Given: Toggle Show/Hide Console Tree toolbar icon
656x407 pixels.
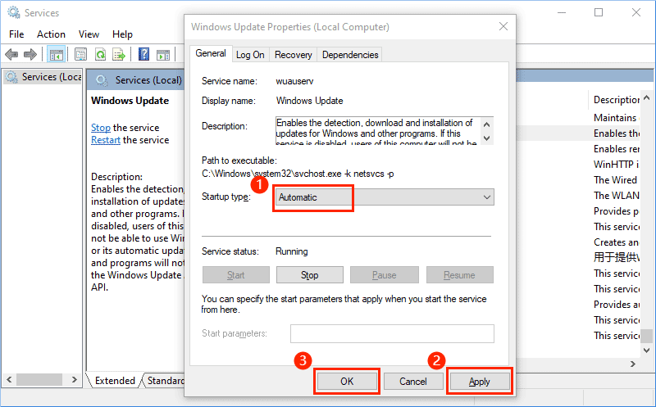Looking at the screenshot, I should (56, 54).
